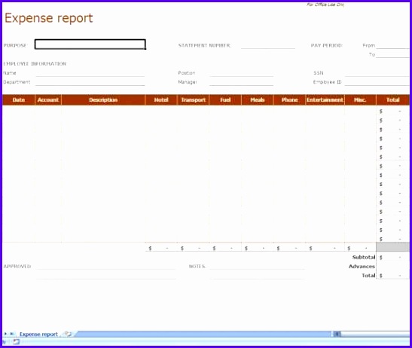Click the PAY PERIOD label
This screenshot has width=412, height=348.
[327, 45]
